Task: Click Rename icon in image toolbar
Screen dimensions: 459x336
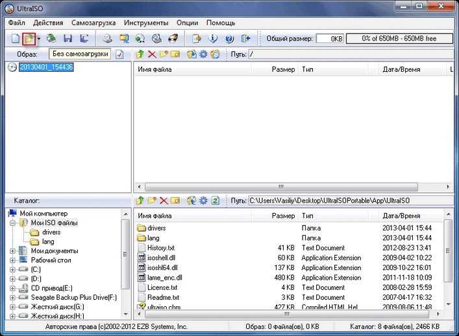Action: point(175,54)
